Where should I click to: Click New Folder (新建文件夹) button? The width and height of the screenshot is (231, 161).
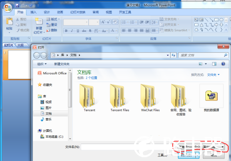pos(62,64)
